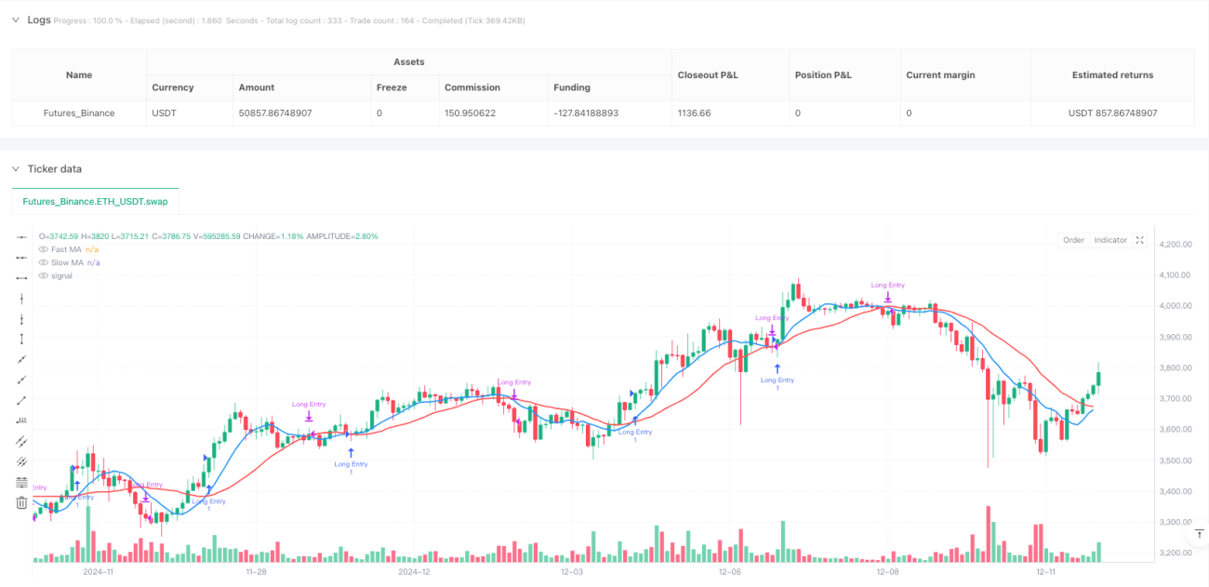Pick the price line tool with numbers
1209x587 pixels.
[22, 420]
